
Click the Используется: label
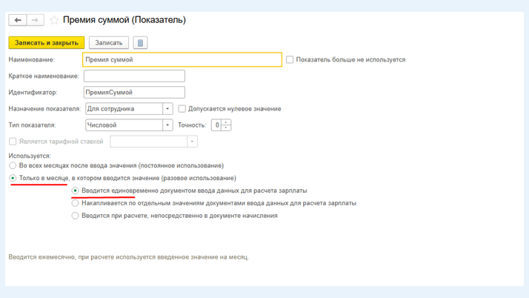[x=30, y=156]
